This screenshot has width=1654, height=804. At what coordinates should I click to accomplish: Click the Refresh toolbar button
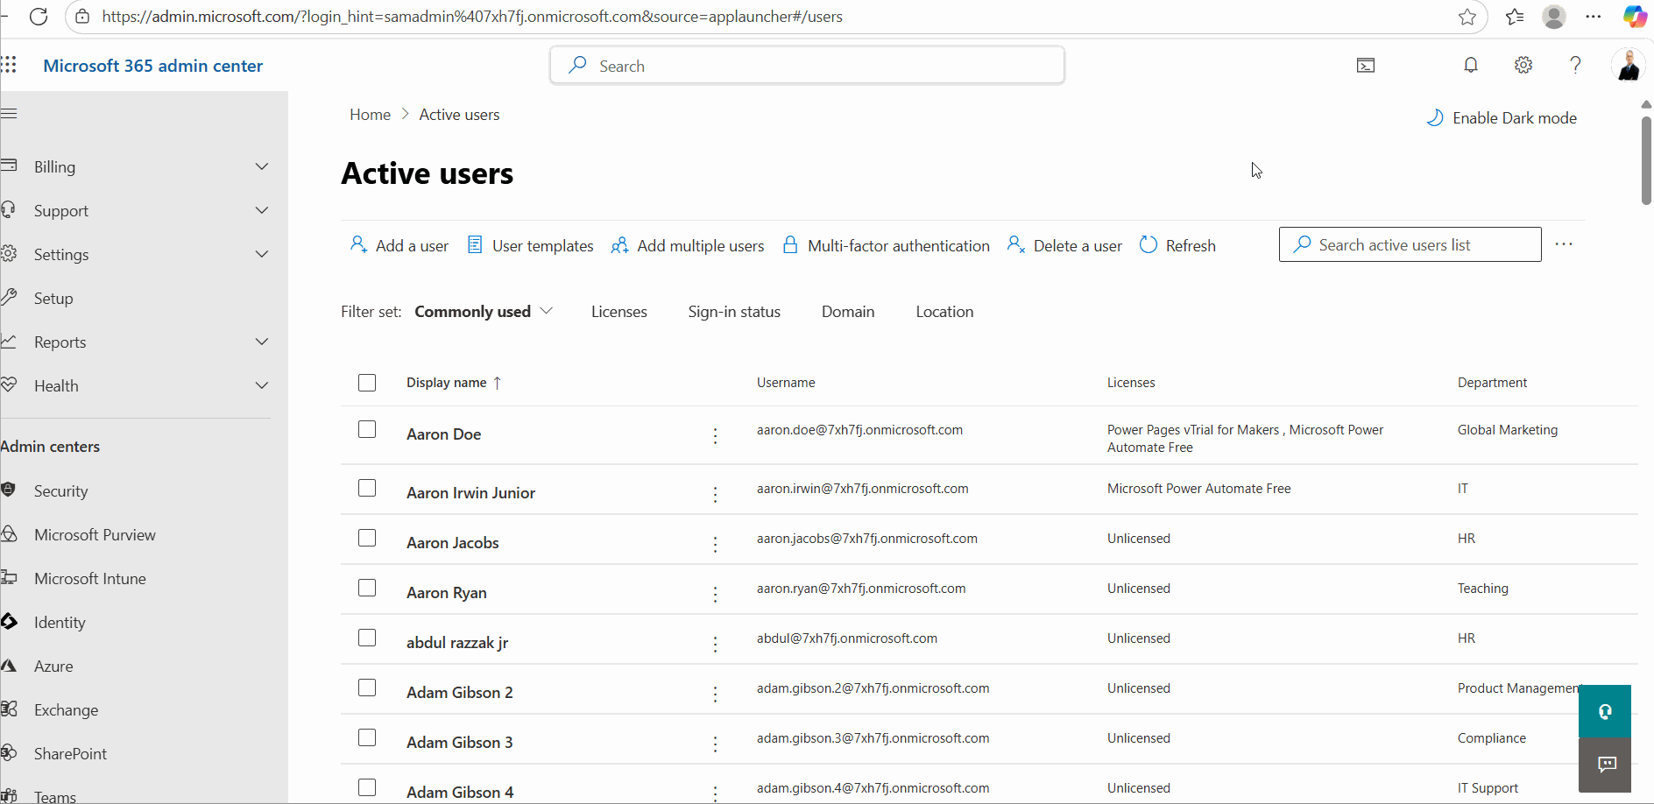(x=1177, y=245)
